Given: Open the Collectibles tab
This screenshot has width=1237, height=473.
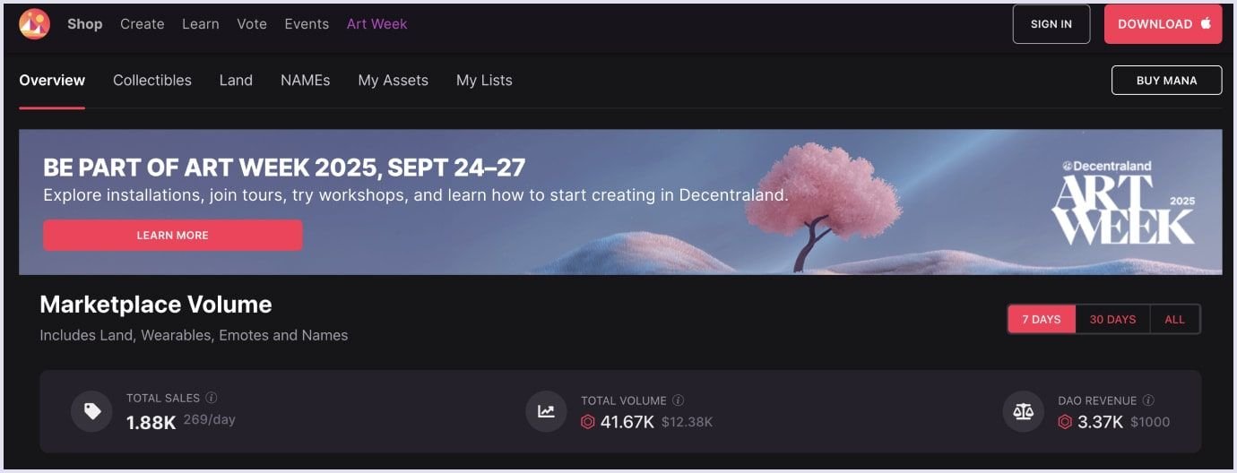Looking at the screenshot, I should pos(152,81).
